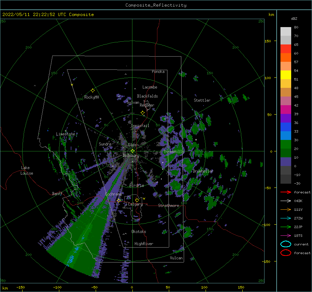The height and width of the screenshot is (292, 312).
Task: Click the red 65-60 dBZ color swatch
Action: coord(286,49)
